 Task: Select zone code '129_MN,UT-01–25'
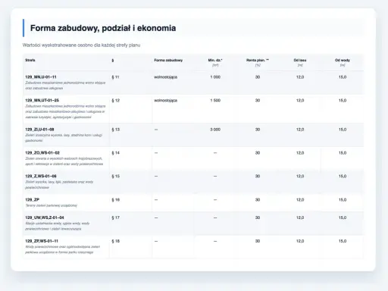pos(42,100)
